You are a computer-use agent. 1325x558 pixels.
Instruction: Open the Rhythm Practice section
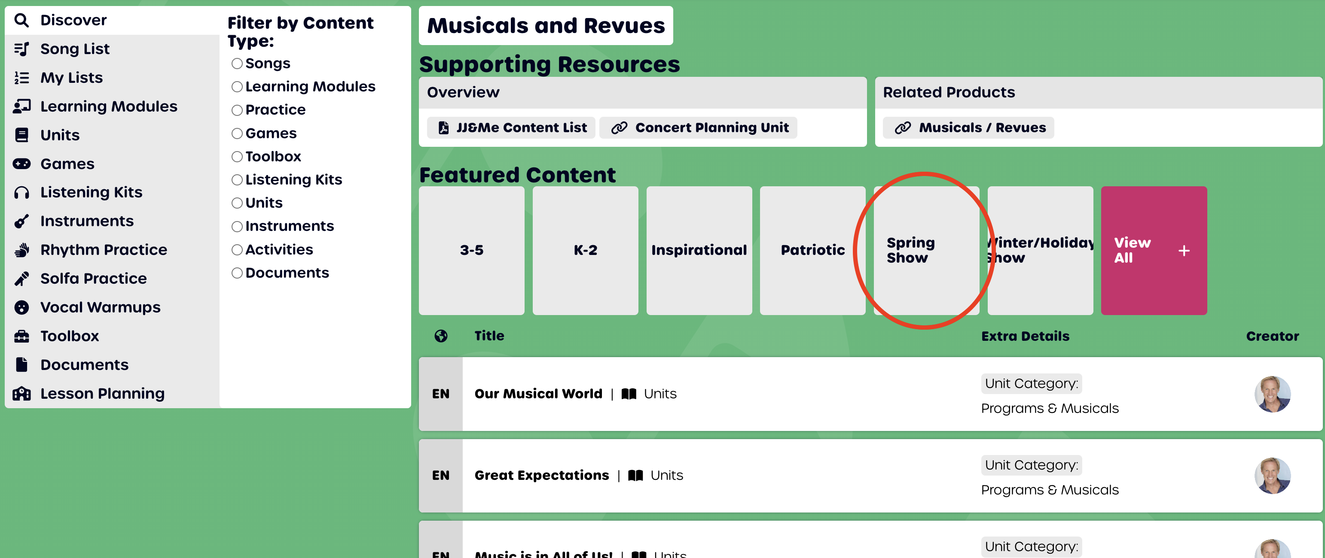click(105, 250)
